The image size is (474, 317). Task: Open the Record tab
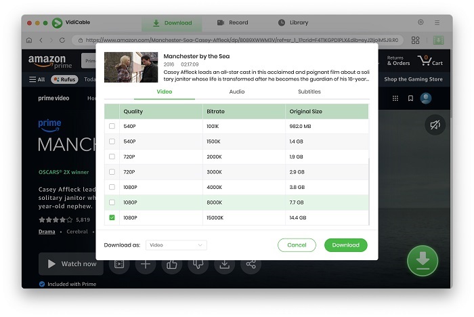pos(232,22)
